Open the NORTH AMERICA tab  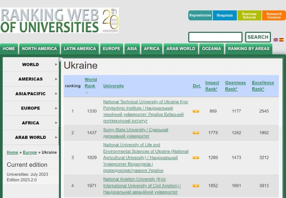click(39, 49)
